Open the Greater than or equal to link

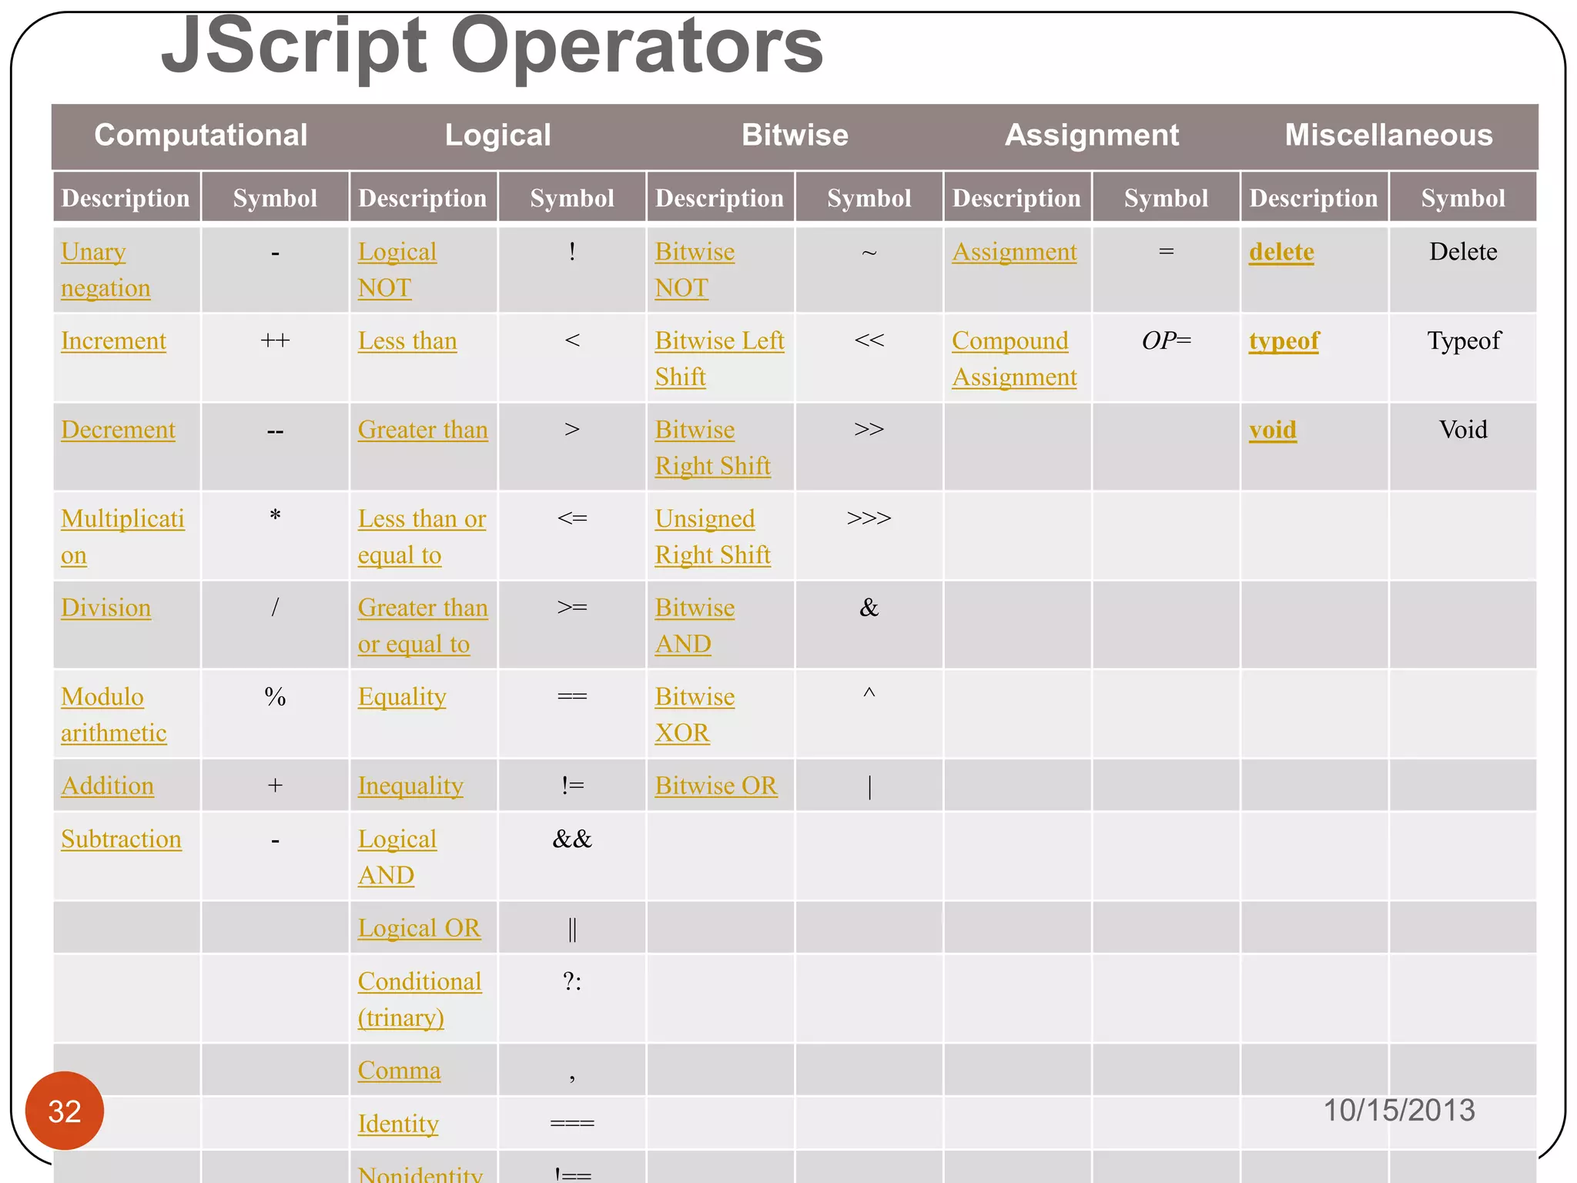[423, 625]
